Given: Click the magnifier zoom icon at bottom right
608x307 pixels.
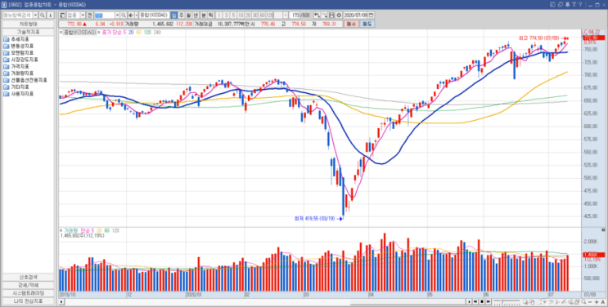Looking at the screenshot, I should (x=583, y=301).
